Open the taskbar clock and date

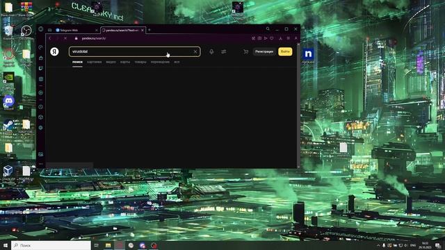pos(425,245)
